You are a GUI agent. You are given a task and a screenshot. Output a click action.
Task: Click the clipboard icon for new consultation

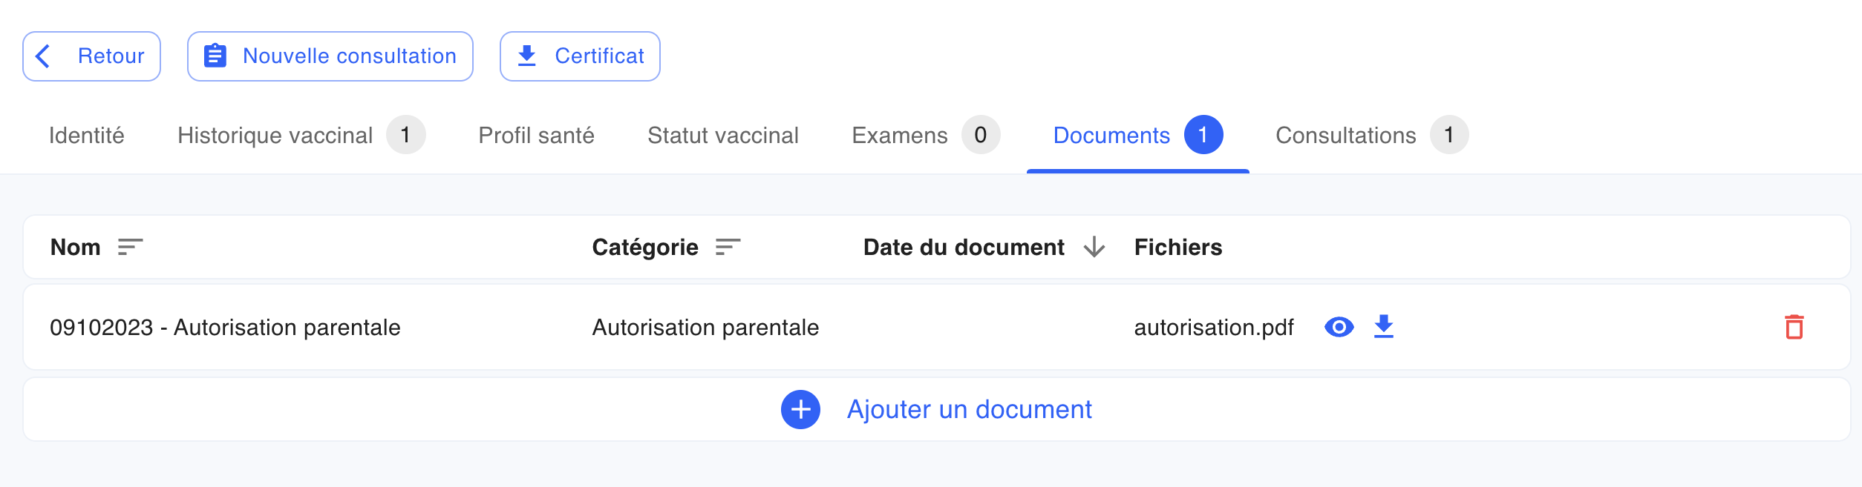pyautogui.click(x=215, y=56)
